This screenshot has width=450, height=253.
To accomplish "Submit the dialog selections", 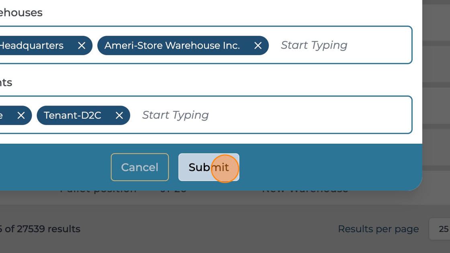I will [209, 167].
